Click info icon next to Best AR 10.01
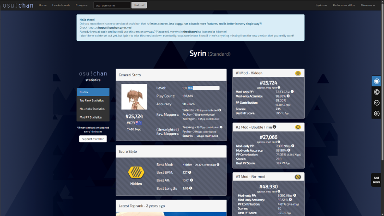 pos(192,180)
